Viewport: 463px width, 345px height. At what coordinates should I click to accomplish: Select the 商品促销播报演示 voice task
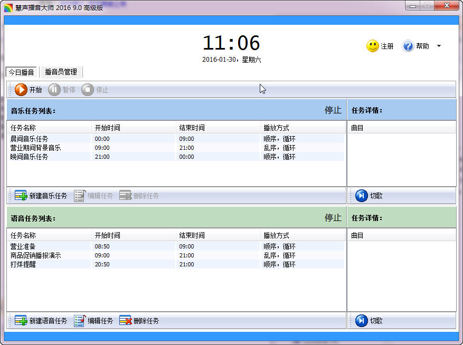[36, 255]
